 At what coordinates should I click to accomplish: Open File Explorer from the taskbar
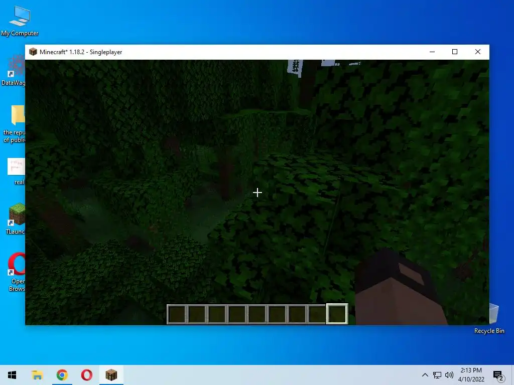pos(37,375)
